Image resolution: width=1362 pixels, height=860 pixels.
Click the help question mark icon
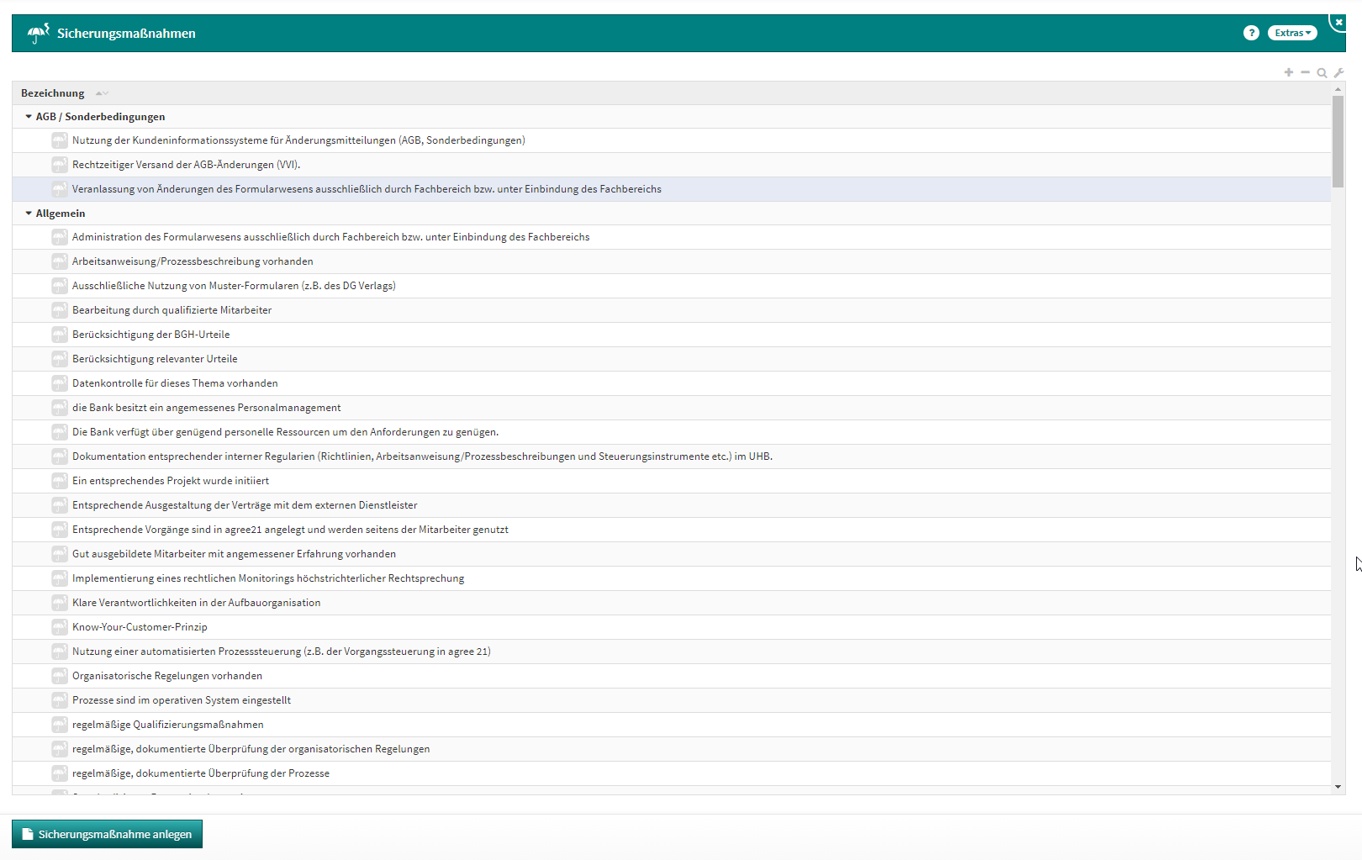point(1251,33)
